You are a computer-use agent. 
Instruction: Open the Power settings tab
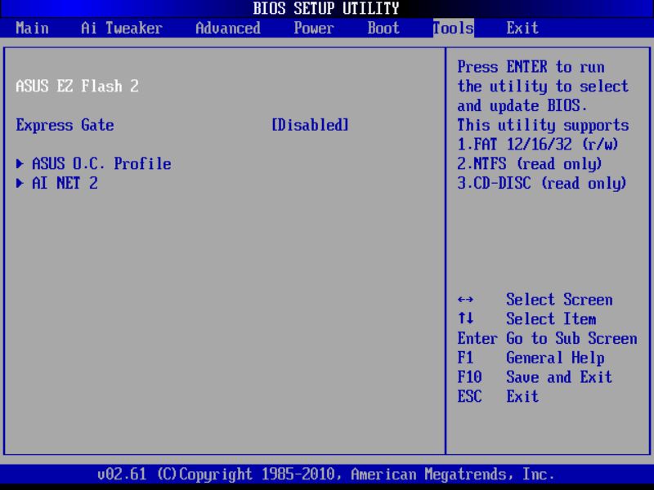pos(313,28)
